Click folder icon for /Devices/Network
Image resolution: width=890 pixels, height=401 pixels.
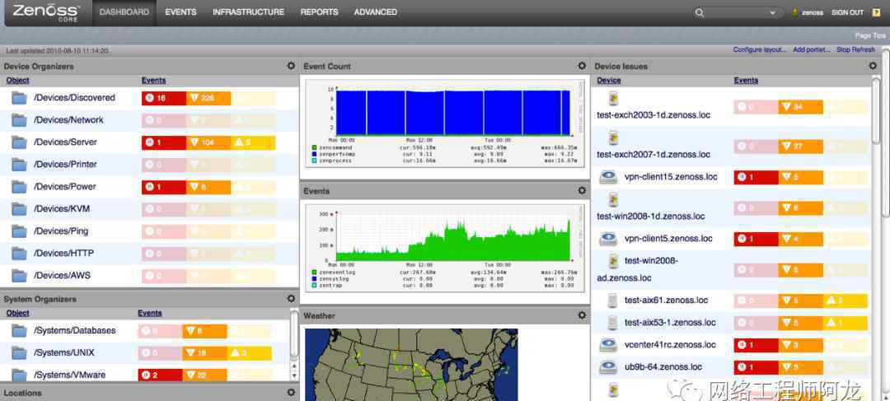[x=19, y=120]
